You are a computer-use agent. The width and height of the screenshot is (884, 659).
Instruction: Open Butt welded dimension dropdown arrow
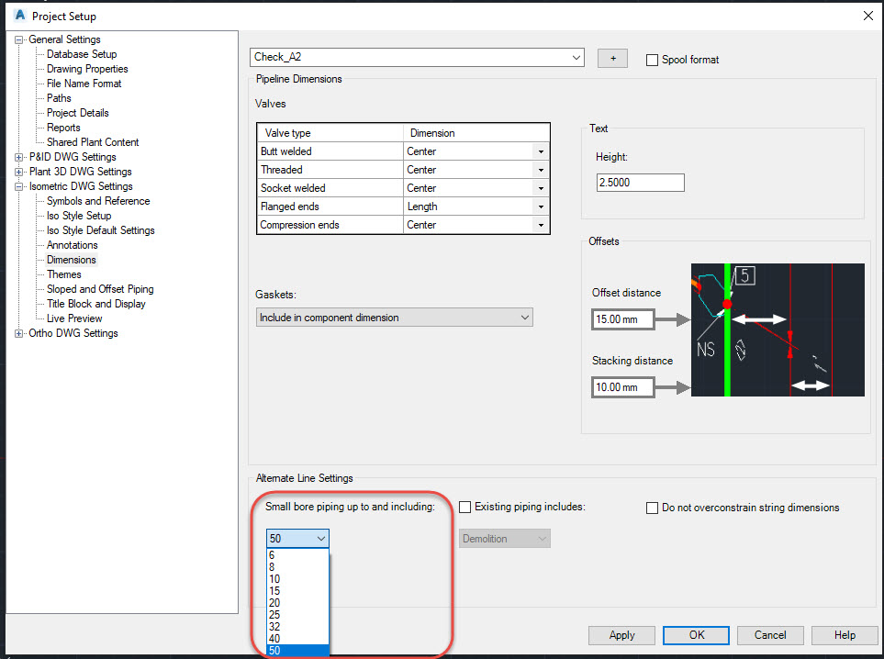(541, 151)
